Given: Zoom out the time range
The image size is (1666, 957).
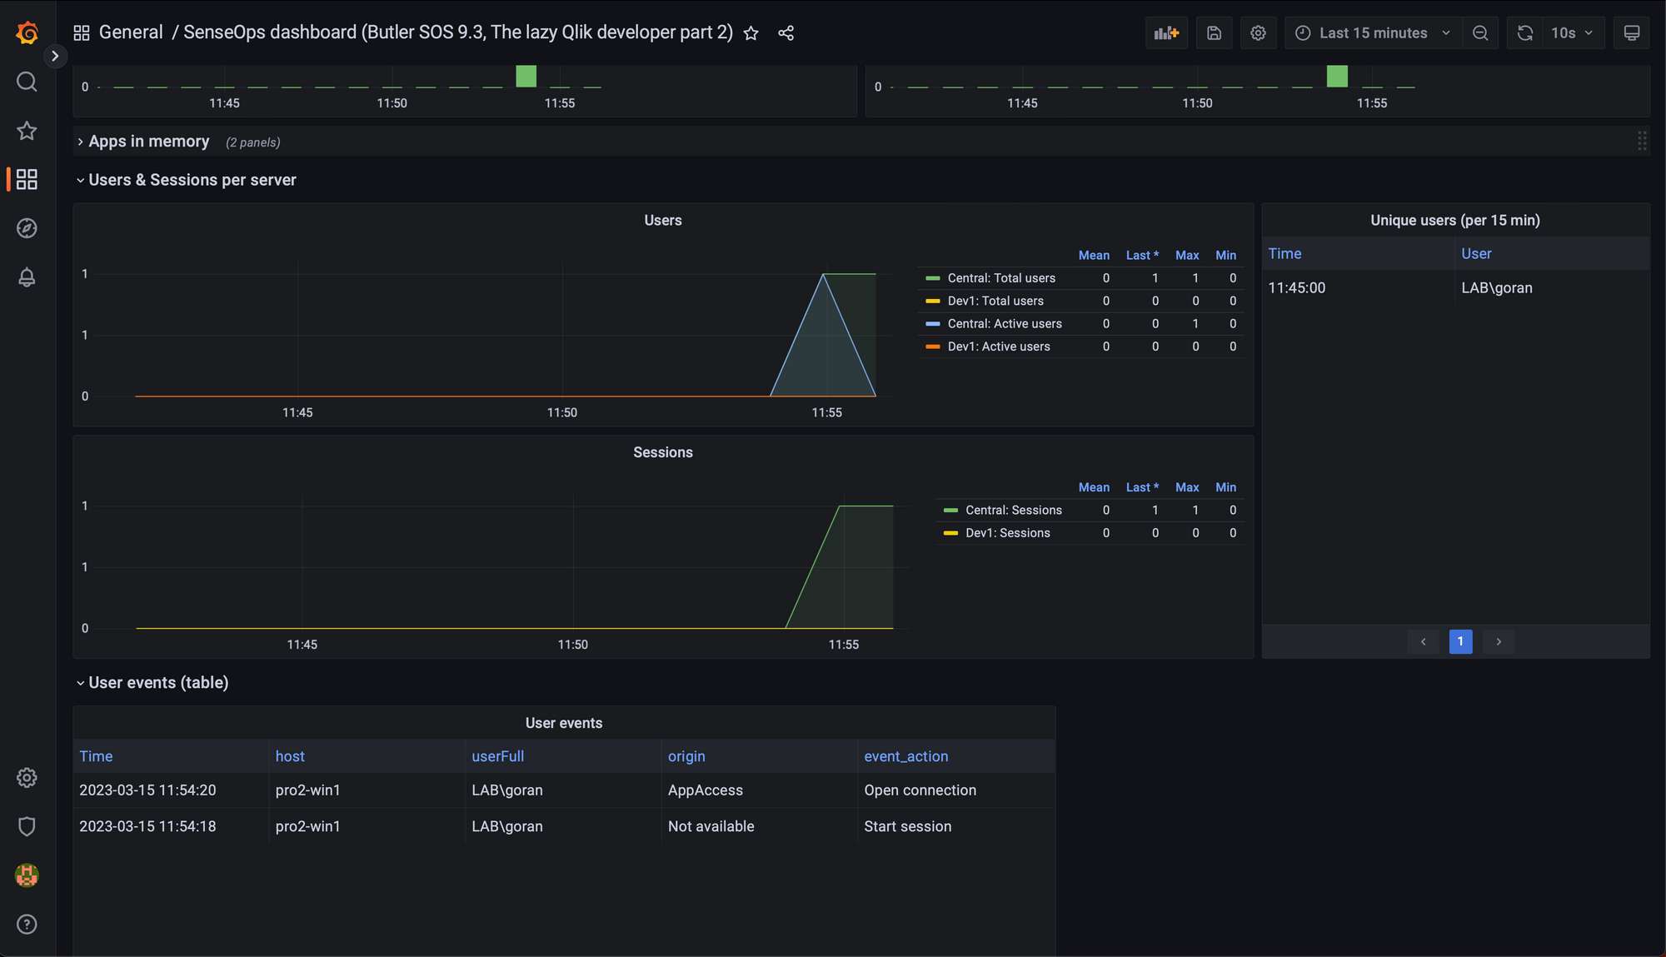Looking at the screenshot, I should [x=1480, y=32].
